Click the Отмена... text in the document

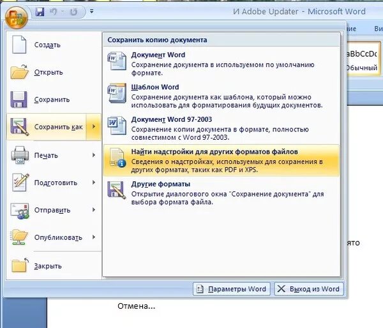point(137,306)
